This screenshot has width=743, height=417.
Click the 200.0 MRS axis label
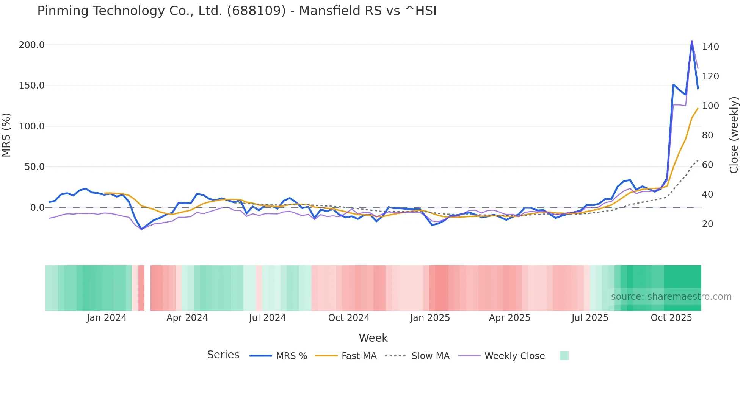click(x=32, y=45)
